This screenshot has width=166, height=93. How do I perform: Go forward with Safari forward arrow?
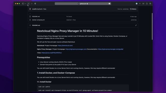(32, 4)
